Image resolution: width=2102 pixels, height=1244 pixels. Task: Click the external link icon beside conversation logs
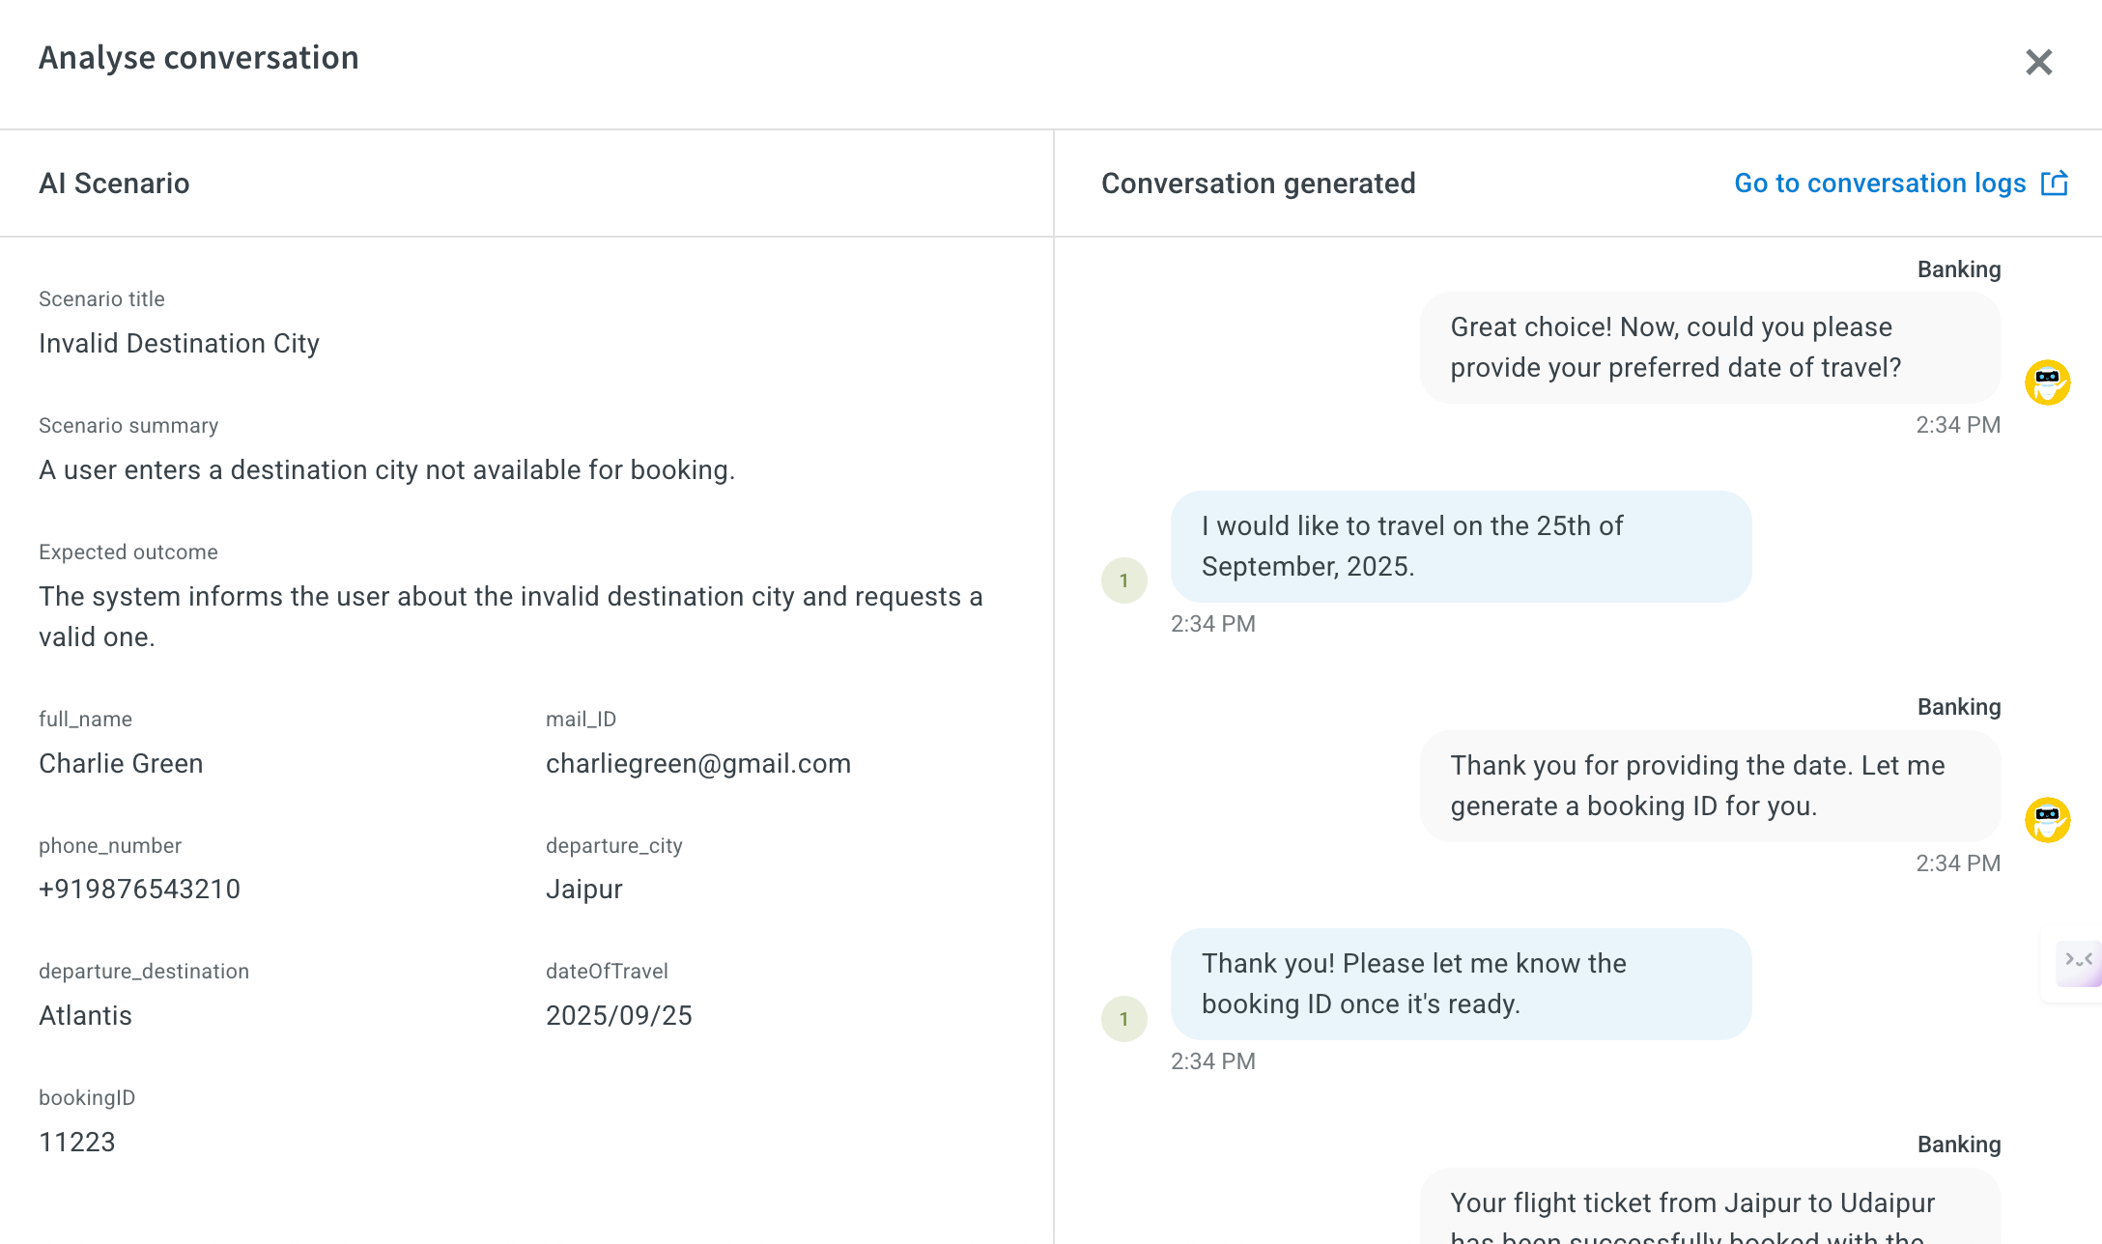point(2054,184)
